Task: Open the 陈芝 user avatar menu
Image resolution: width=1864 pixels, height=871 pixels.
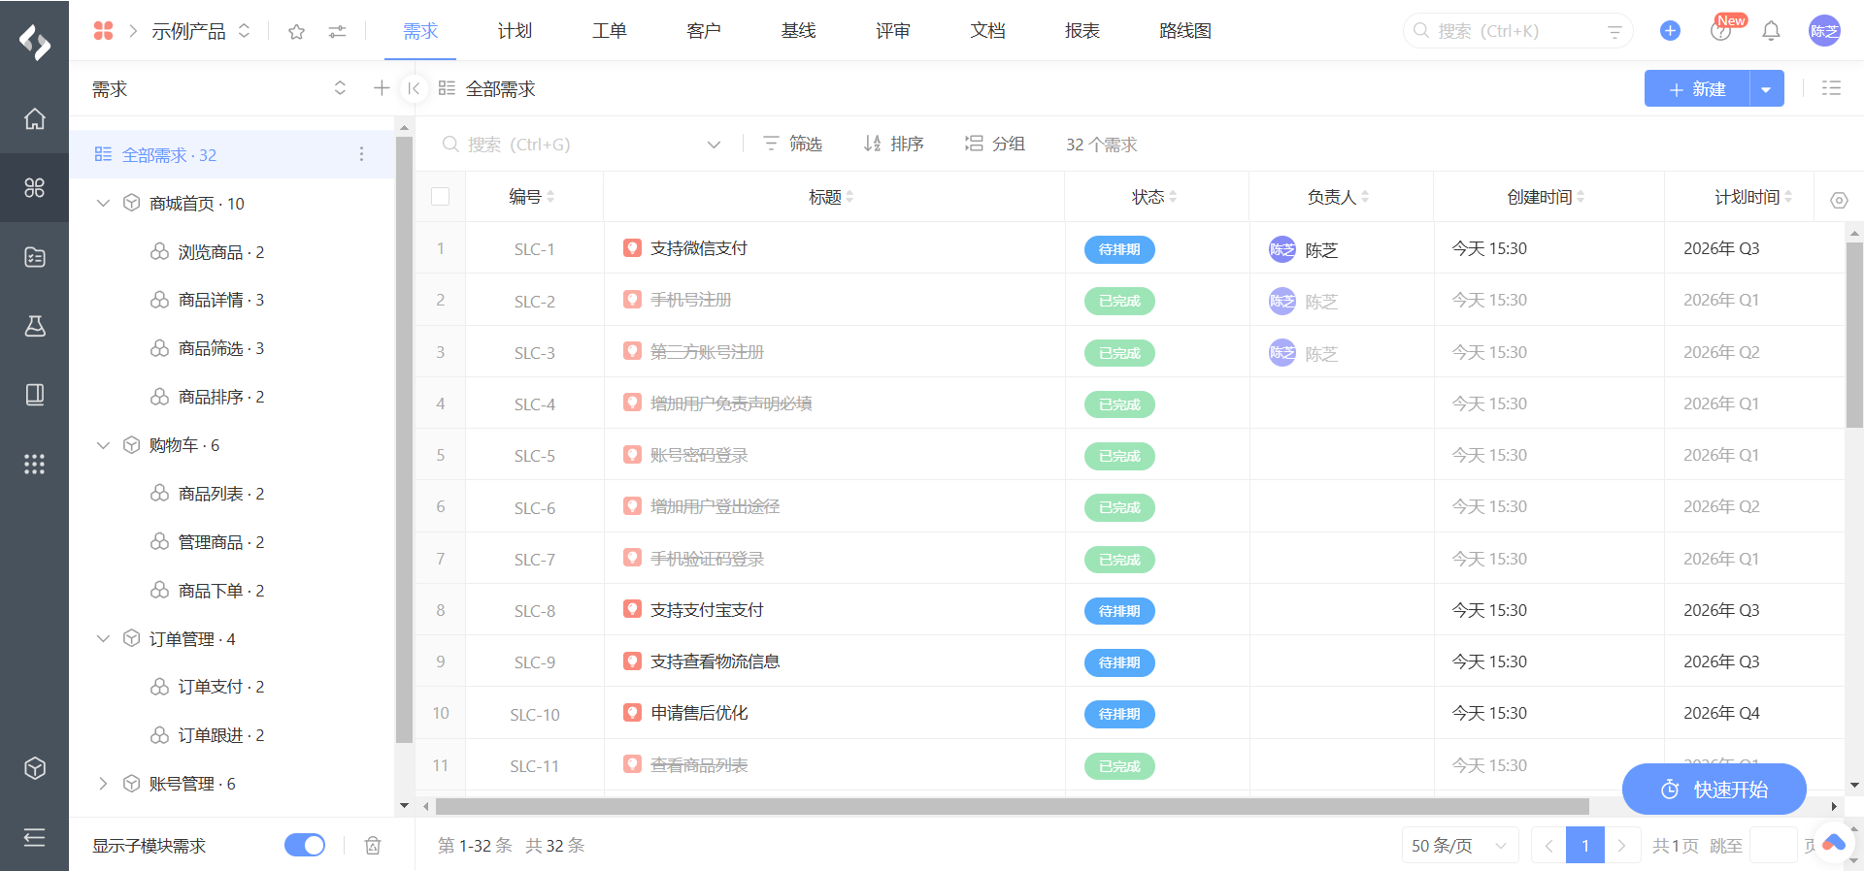Action: click(x=1824, y=31)
